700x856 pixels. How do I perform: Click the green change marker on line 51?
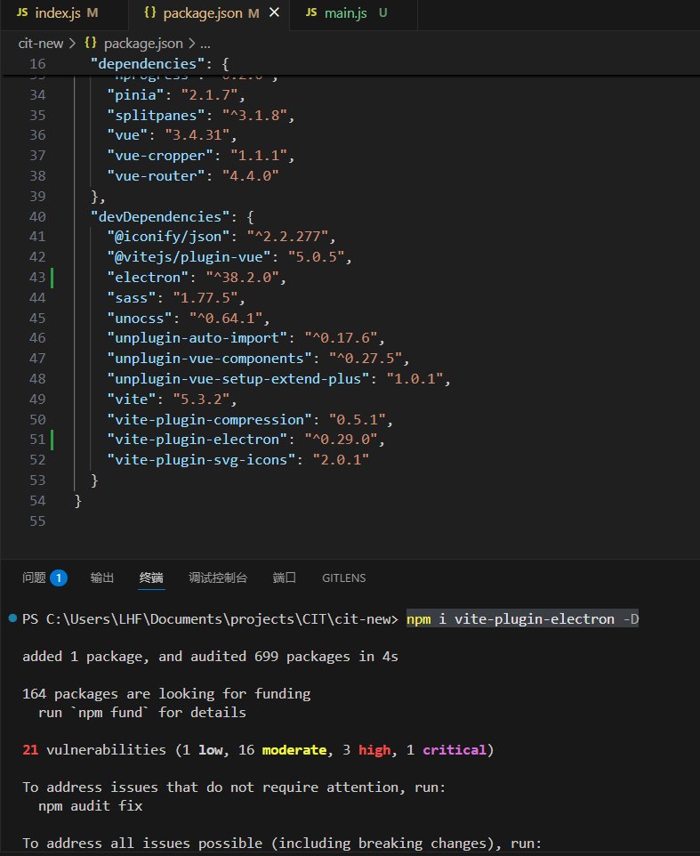[52, 440]
